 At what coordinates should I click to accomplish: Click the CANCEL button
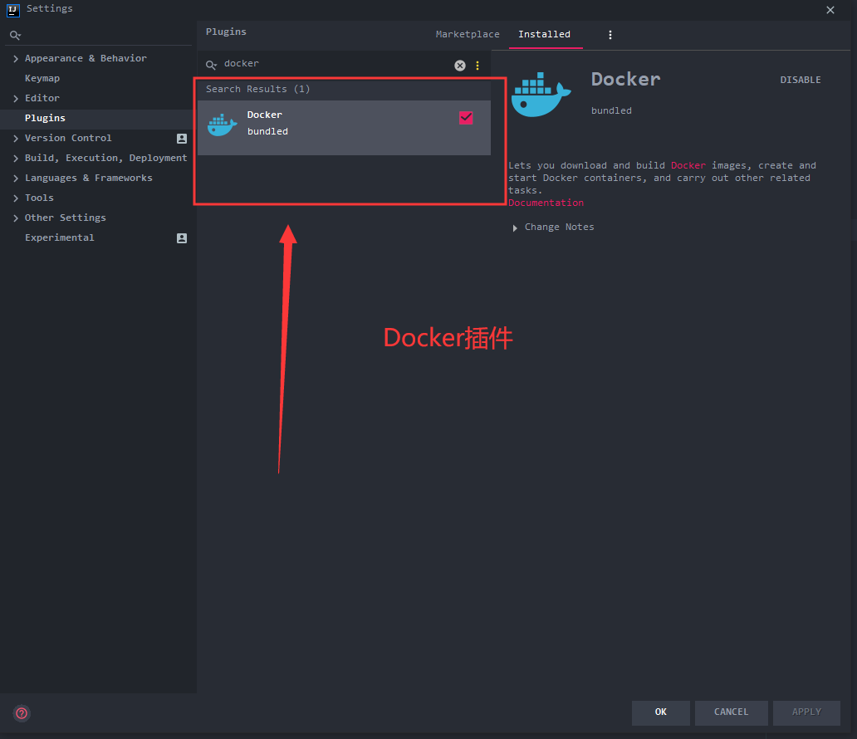click(732, 712)
